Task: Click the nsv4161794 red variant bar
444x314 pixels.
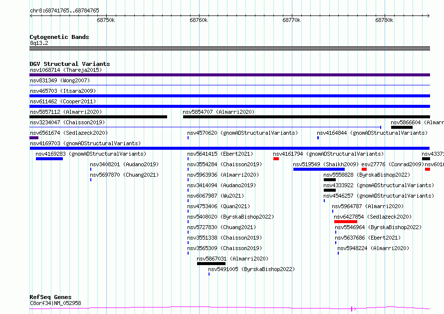Action: pyautogui.click(x=276, y=159)
